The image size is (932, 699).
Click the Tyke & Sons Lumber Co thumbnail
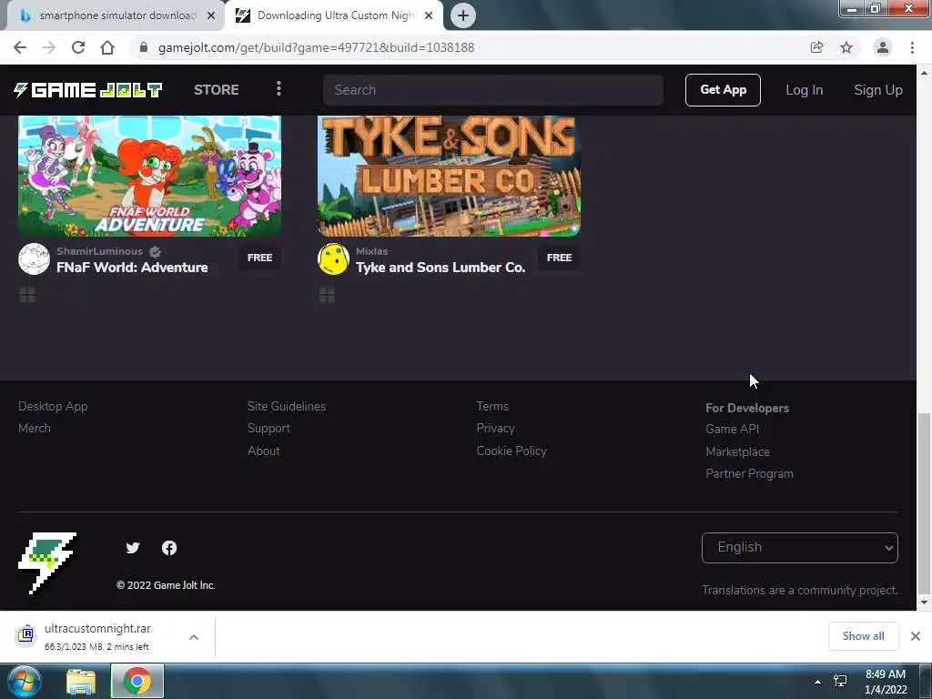pos(450,176)
